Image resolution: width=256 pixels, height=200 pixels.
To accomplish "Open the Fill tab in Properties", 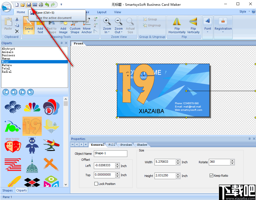I will click(x=111, y=145).
